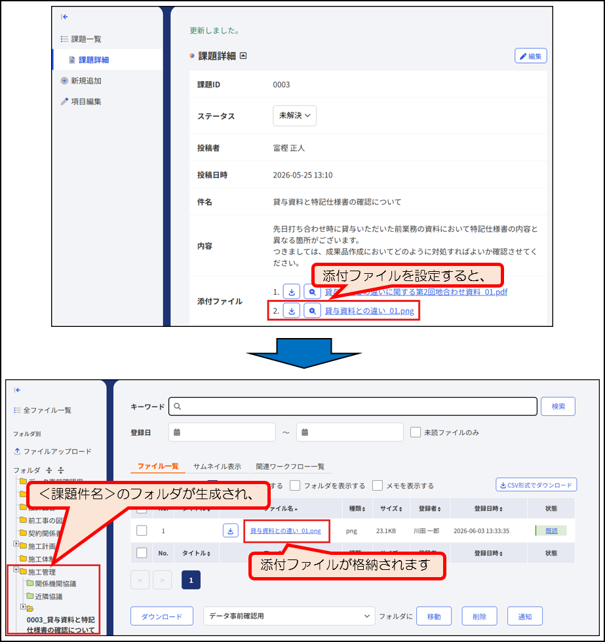Check the row 1 file checkbox

(142, 531)
